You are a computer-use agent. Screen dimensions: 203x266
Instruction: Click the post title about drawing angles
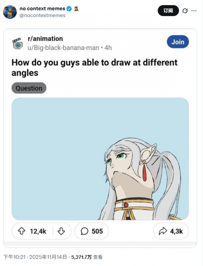point(94,68)
